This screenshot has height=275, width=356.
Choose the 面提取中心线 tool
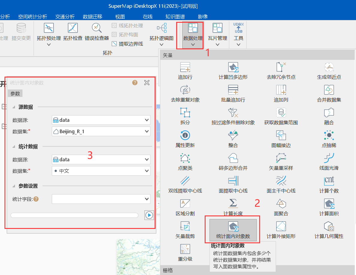(233, 184)
